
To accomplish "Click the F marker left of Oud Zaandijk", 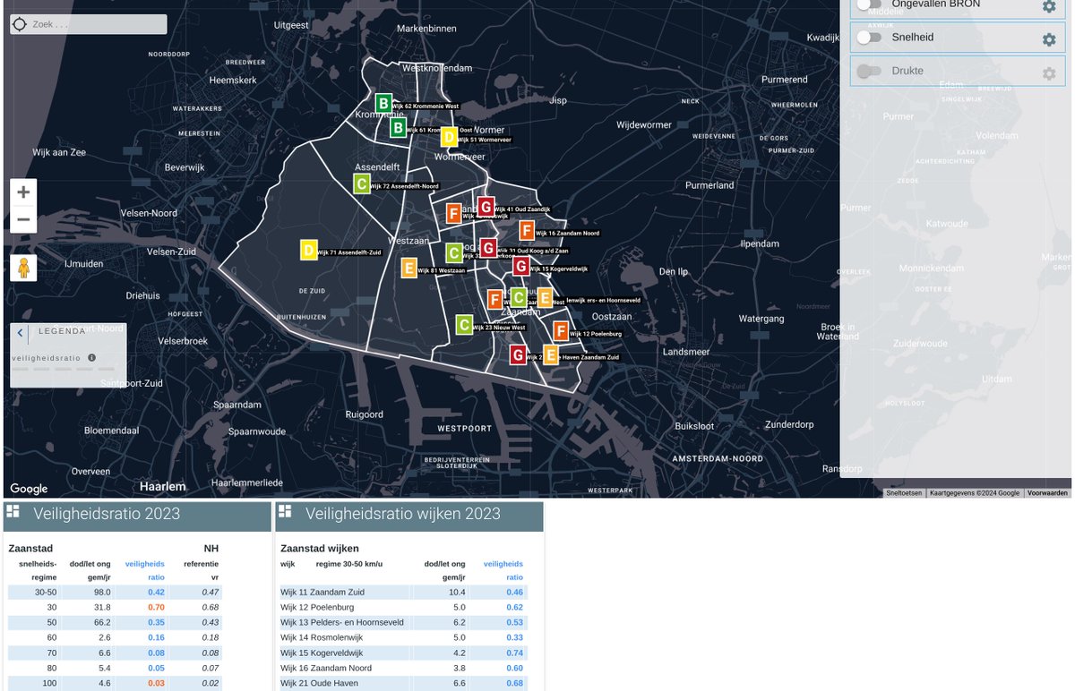I will pyautogui.click(x=453, y=214).
